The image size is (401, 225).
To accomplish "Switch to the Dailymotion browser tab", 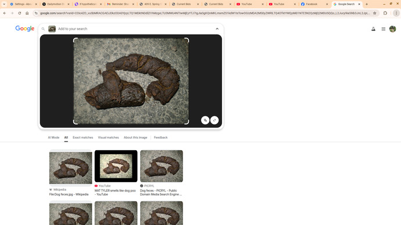I will point(55,4).
